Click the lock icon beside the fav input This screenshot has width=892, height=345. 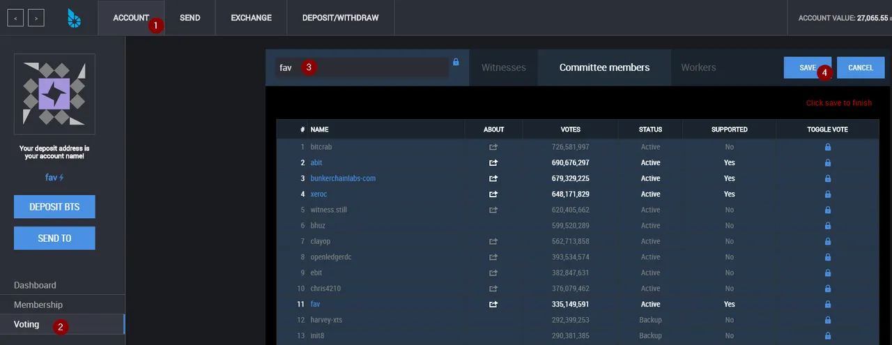456,62
